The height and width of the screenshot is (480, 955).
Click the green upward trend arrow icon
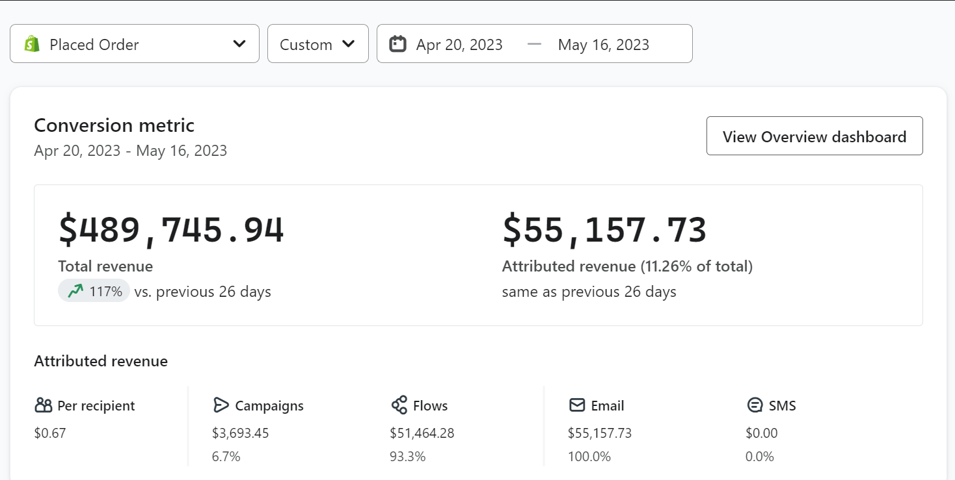[75, 292]
